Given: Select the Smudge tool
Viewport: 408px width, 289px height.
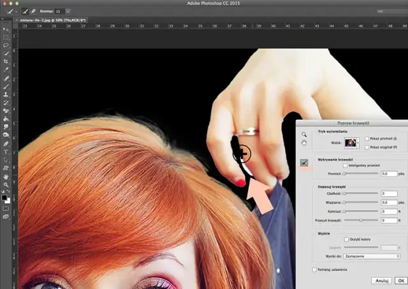Looking at the screenshot, I should pos(6,127).
